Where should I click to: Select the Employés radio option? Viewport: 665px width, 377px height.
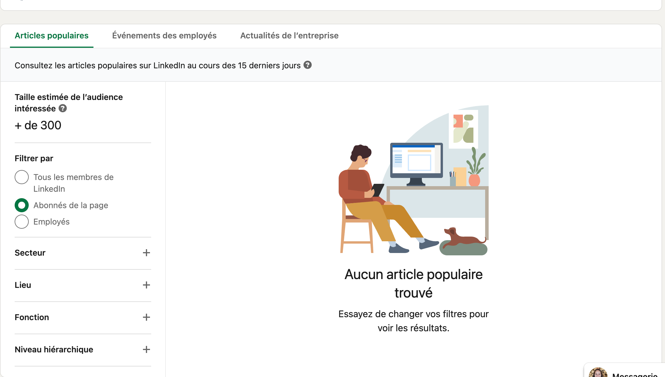coord(22,222)
